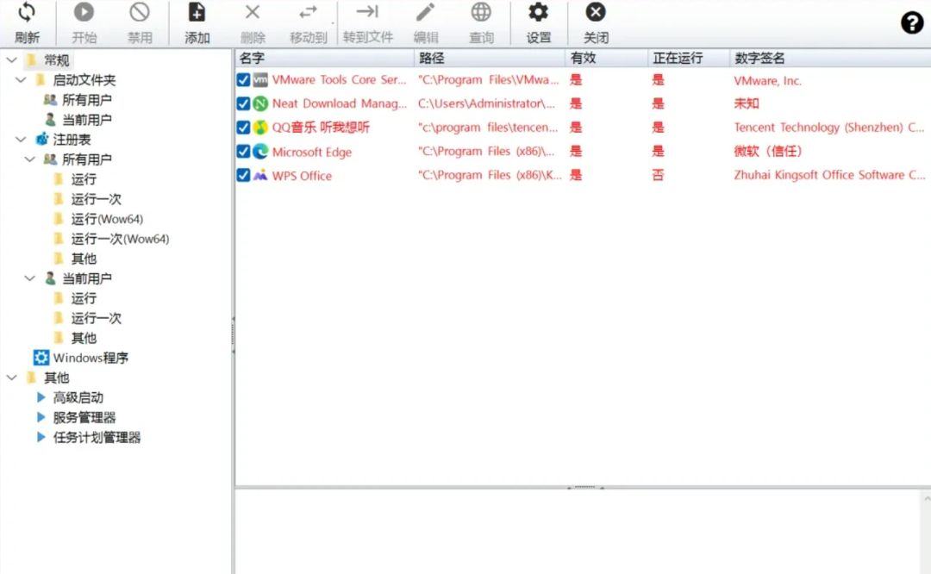Collapse the 常规 tree node

pos(12,60)
